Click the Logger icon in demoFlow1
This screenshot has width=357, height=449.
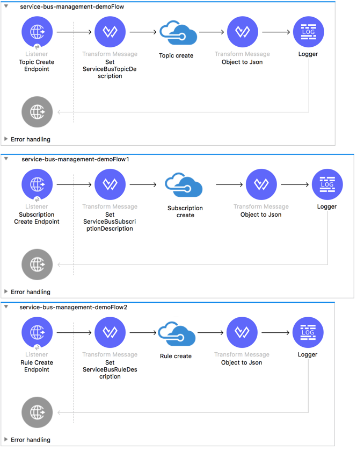(x=327, y=184)
